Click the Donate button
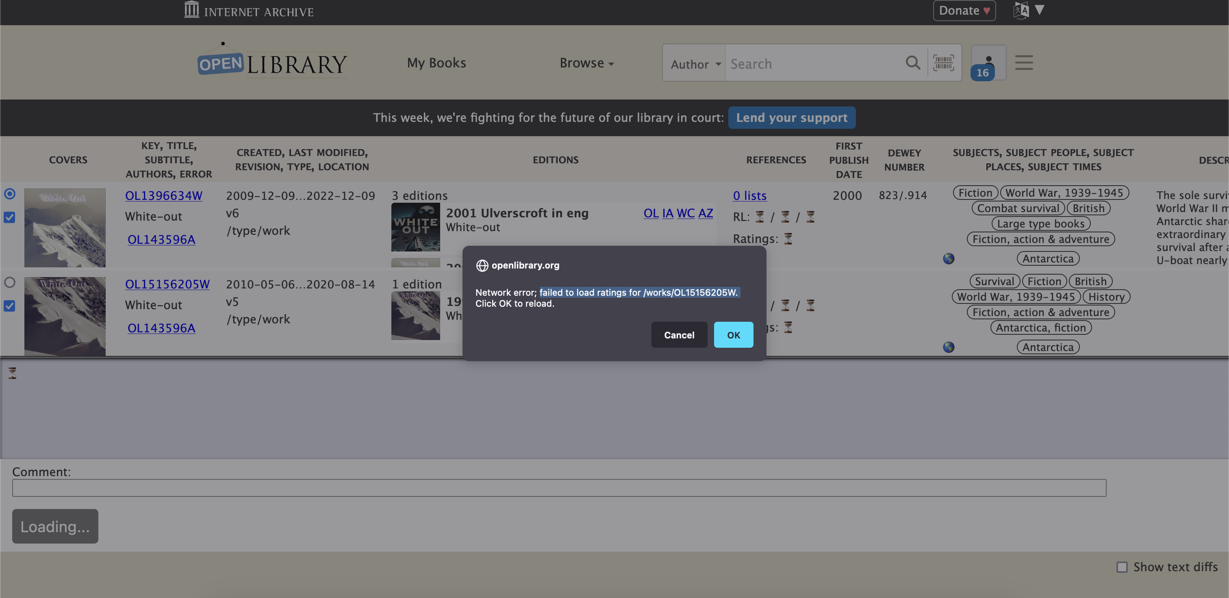1229x598 pixels. click(x=964, y=11)
